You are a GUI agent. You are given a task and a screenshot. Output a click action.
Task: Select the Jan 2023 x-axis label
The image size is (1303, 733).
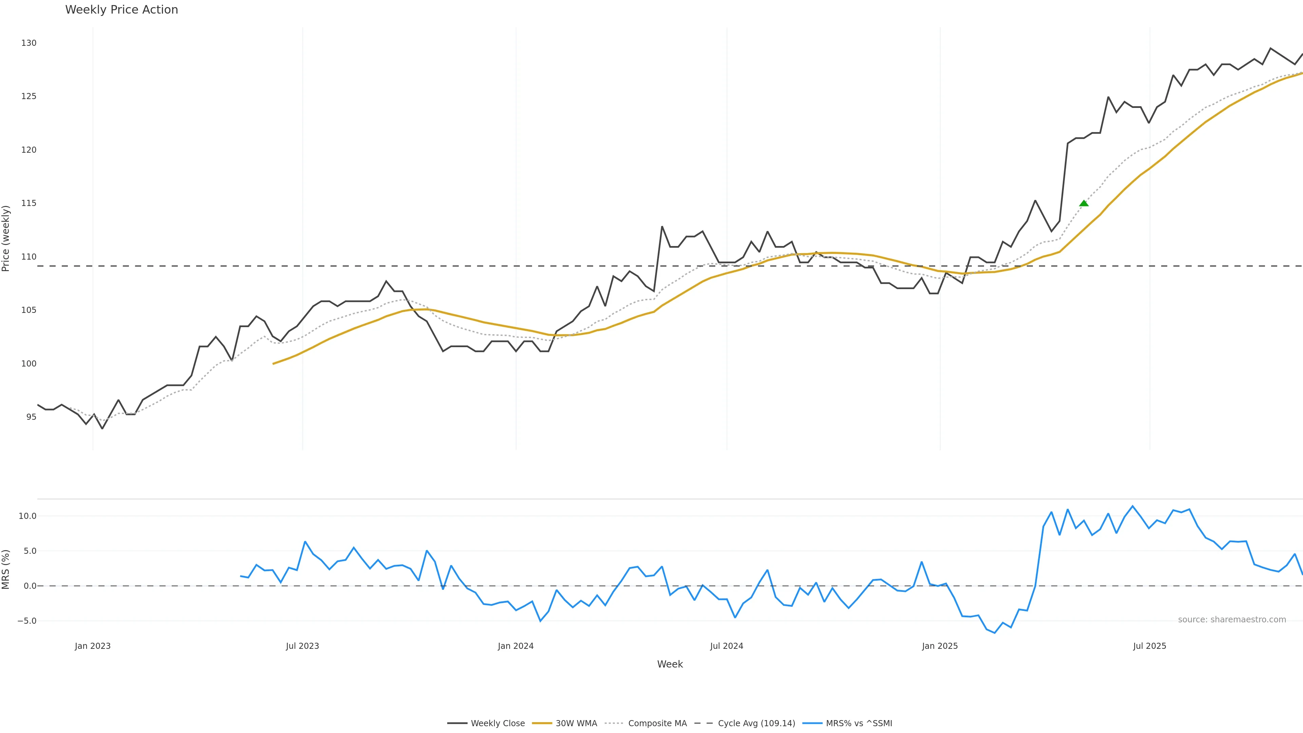[93, 646]
